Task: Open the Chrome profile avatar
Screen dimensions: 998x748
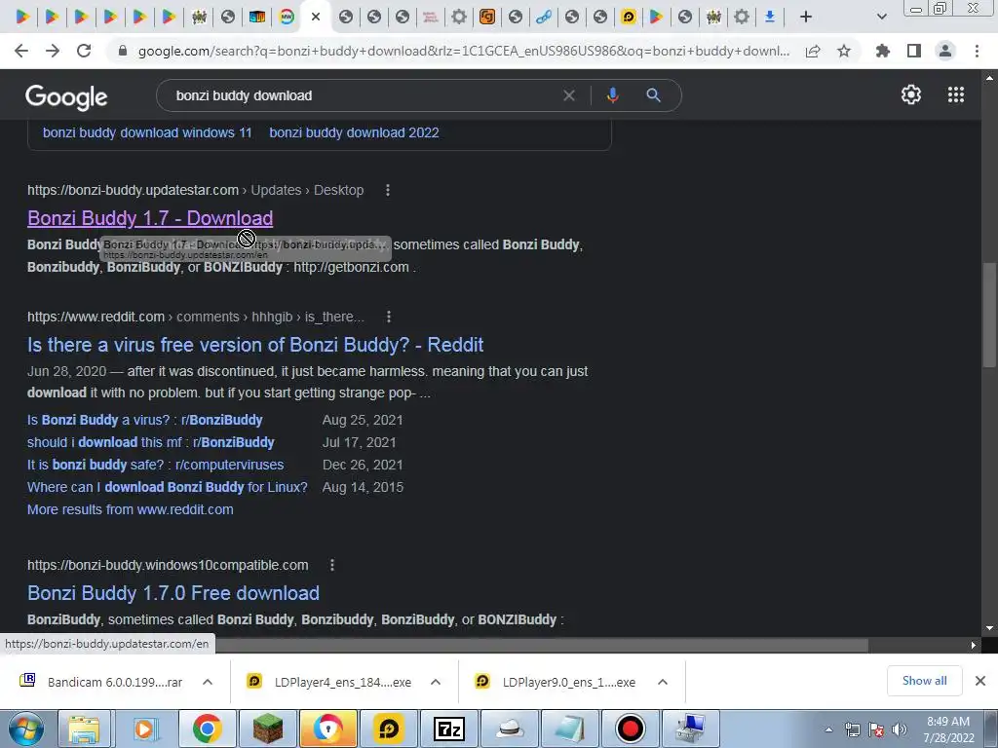Action: pos(945,51)
